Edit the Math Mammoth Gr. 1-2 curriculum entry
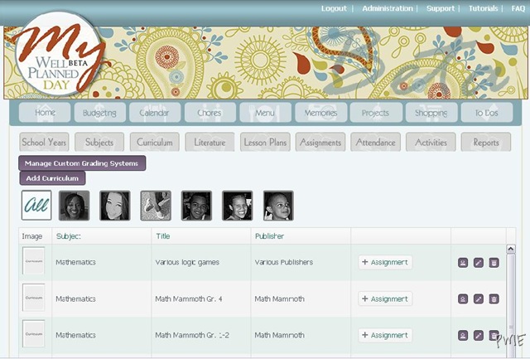 tap(479, 335)
